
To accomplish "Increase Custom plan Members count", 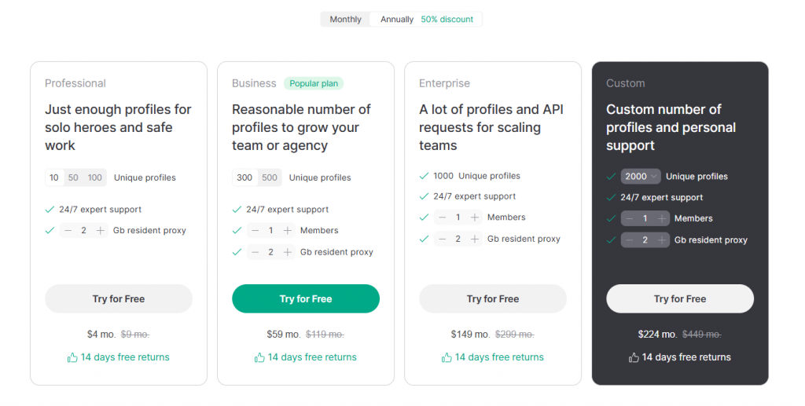I will click(662, 218).
